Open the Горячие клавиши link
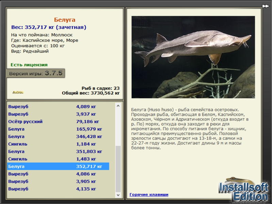The width and height of the screenshot is (272, 204). 149,194
